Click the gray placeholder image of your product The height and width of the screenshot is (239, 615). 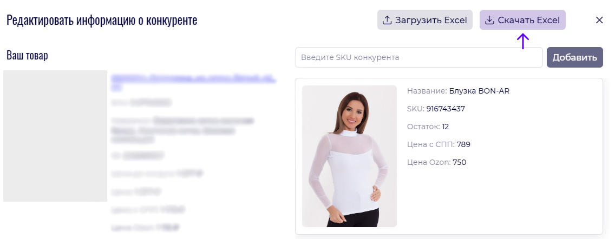[x=55, y=136]
